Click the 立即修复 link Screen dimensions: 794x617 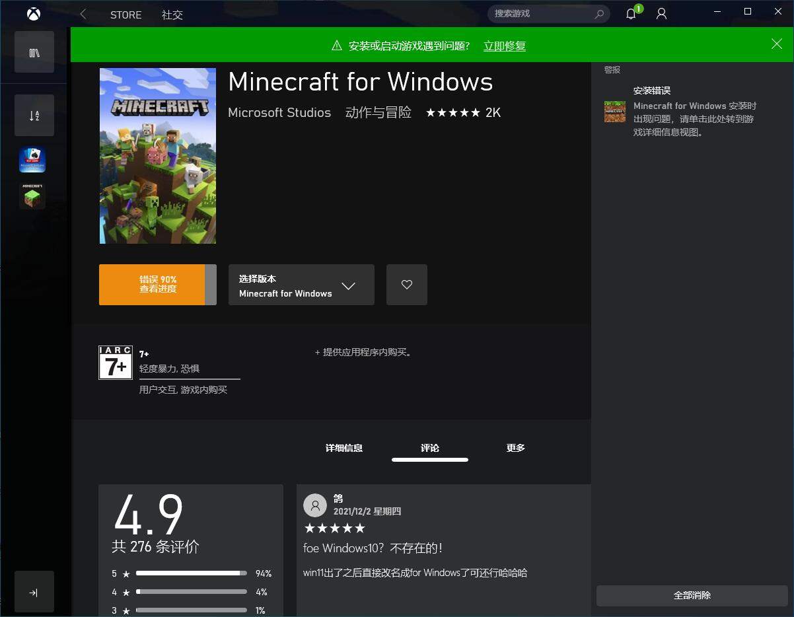click(505, 46)
